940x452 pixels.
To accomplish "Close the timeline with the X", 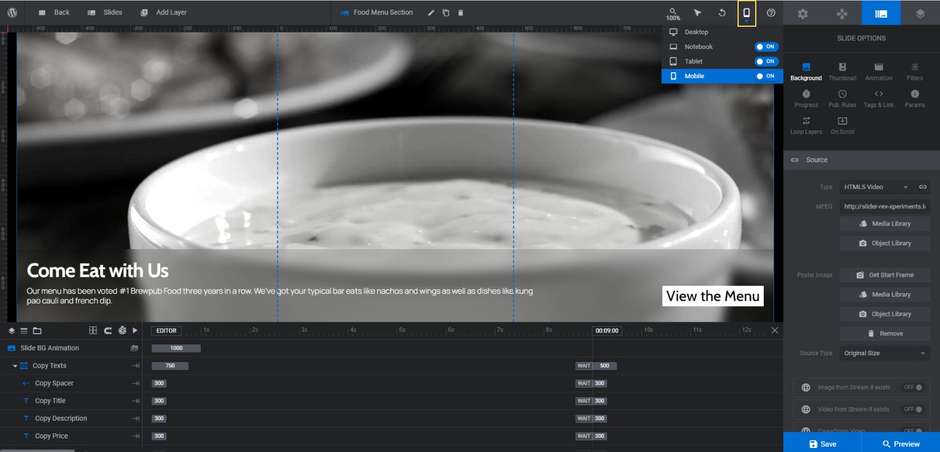I will [775, 331].
